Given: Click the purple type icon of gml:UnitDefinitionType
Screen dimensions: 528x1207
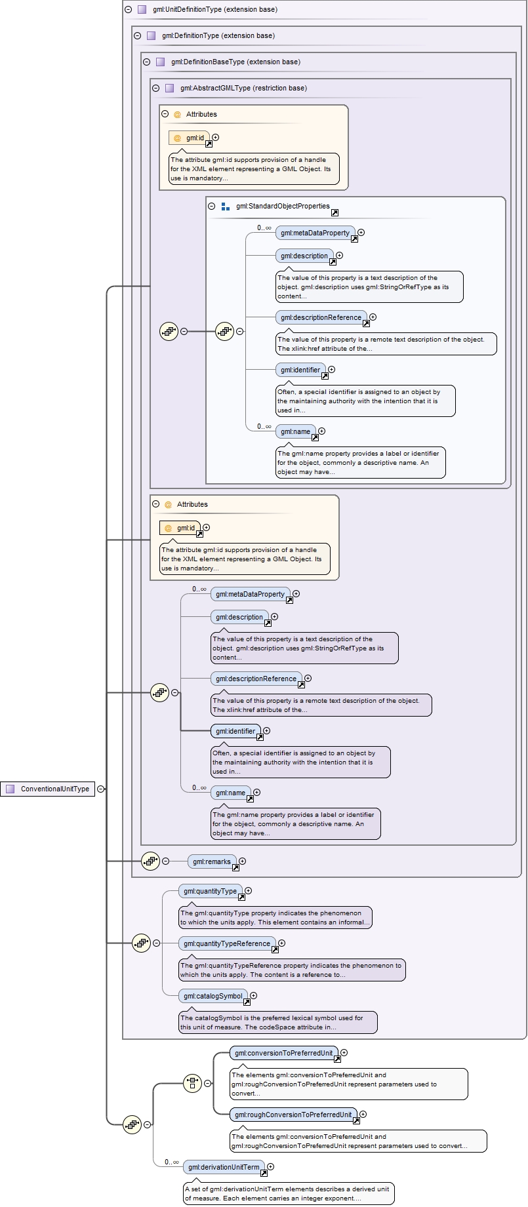Looking at the screenshot, I should point(142,9).
